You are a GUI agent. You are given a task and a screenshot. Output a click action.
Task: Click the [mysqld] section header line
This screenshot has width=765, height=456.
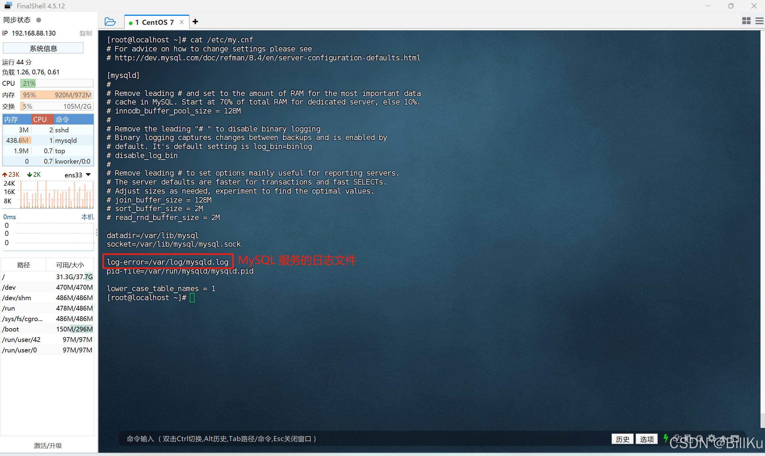[123, 75]
